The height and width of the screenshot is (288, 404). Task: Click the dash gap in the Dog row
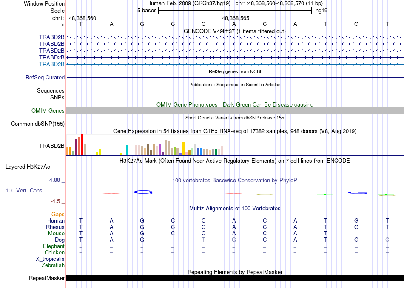(x=173, y=240)
